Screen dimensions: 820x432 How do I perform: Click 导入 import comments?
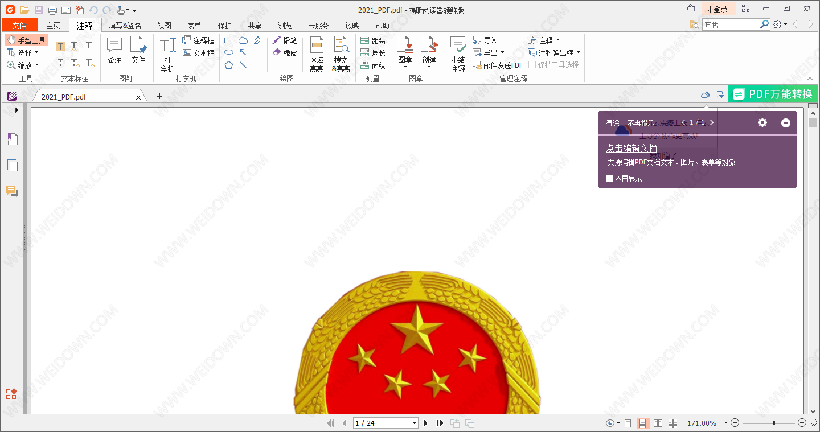click(x=485, y=40)
